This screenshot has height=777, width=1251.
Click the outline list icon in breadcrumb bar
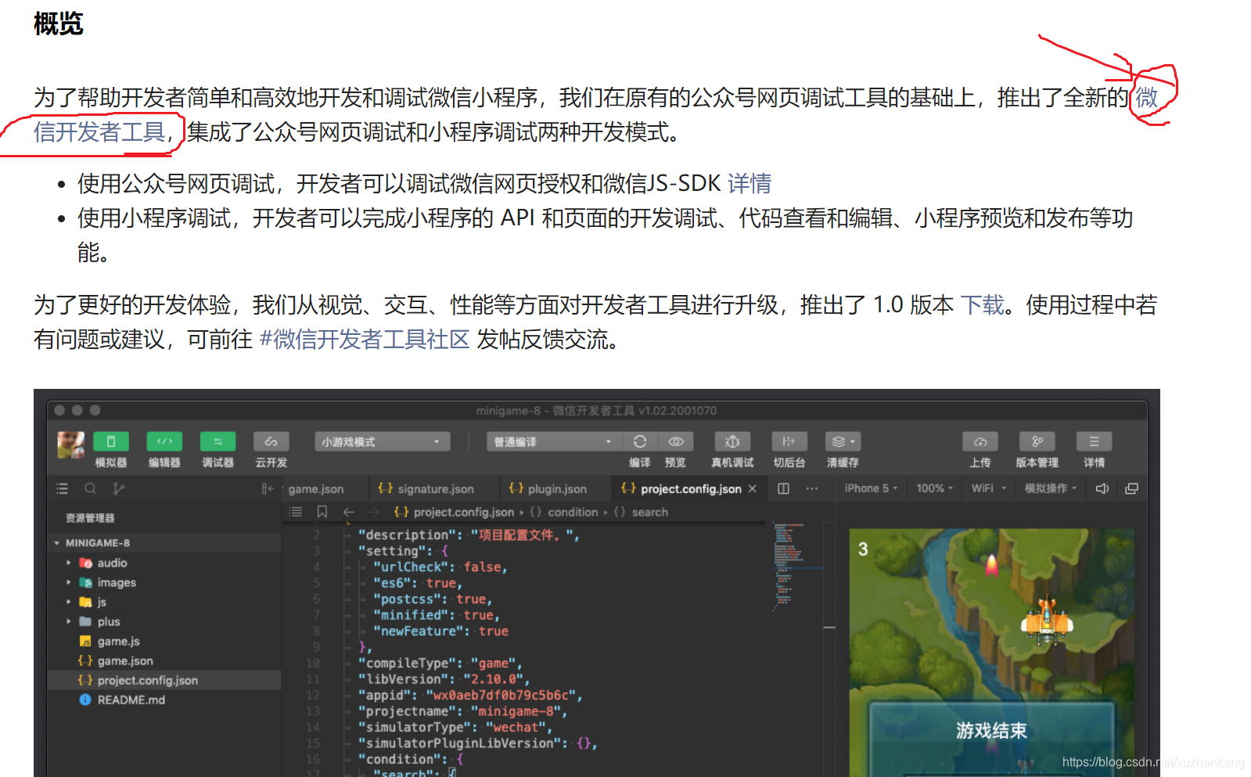coord(296,512)
